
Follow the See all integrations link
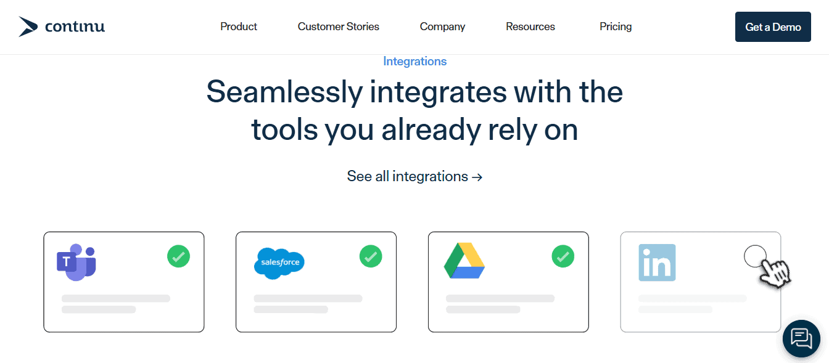[x=414, y=176]
